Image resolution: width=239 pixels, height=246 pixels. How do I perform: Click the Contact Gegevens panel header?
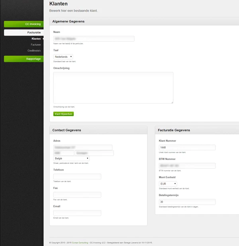pos(98,130)
